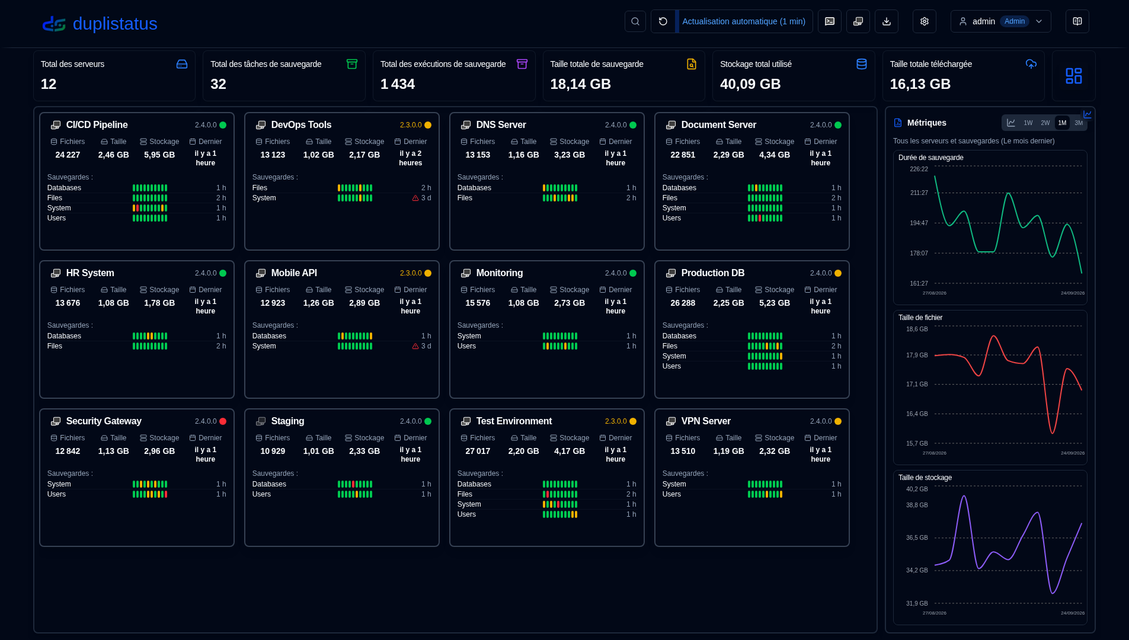Open the VPN Server title
The width and height of the screenshot is (1129, 640).
pyautogui.click(x=706, y=421)
